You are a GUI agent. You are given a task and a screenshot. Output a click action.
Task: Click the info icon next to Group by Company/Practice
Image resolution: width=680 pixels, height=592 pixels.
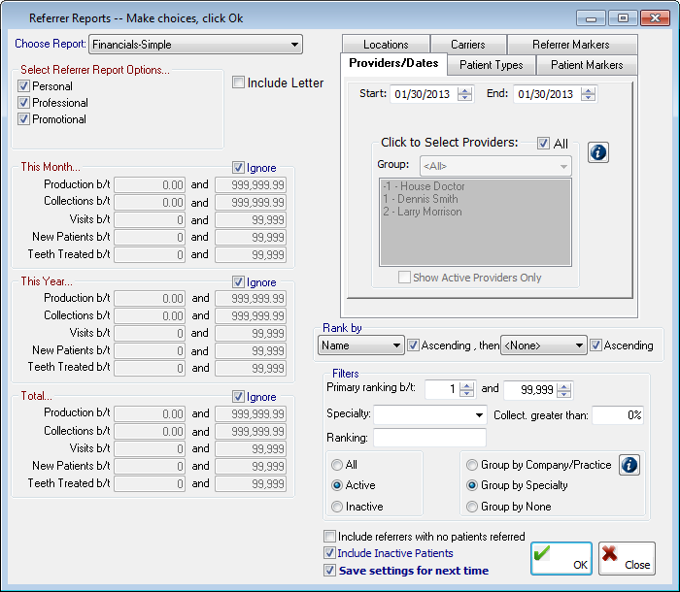tap(629, 465)
